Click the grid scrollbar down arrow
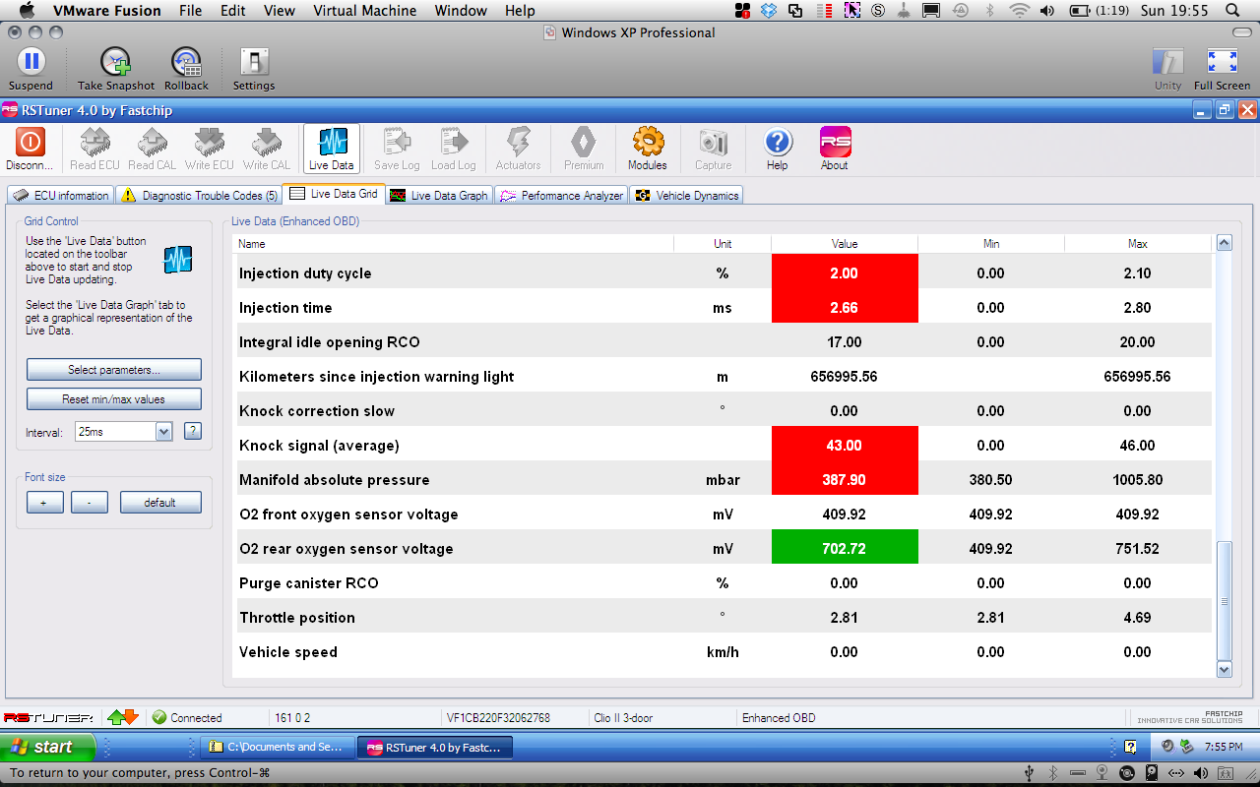The height and width of the screenshot is (787, 1260). (1225, 669)
